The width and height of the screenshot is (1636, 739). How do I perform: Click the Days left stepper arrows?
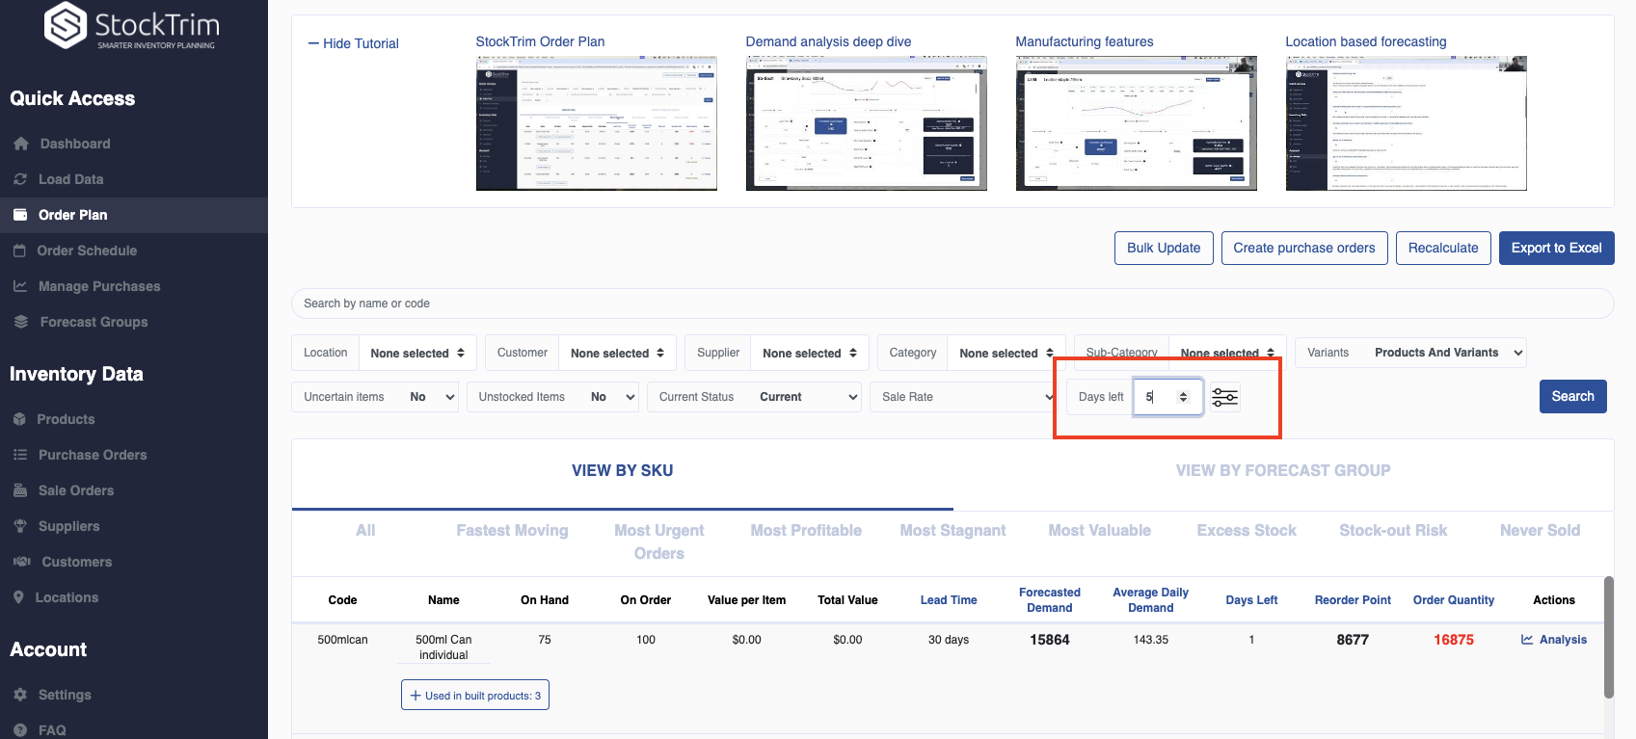pyautogui.click(x=1184, y=397)
